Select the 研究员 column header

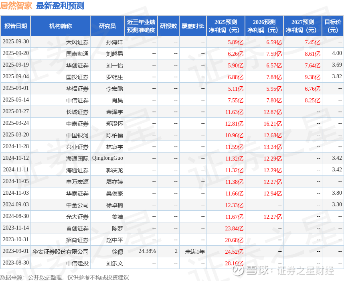107,26
